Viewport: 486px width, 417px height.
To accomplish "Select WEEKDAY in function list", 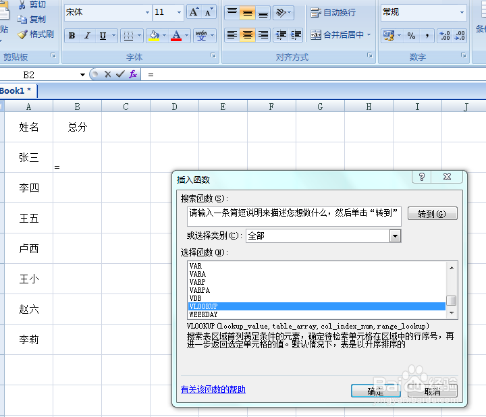I will pos(317,314).
